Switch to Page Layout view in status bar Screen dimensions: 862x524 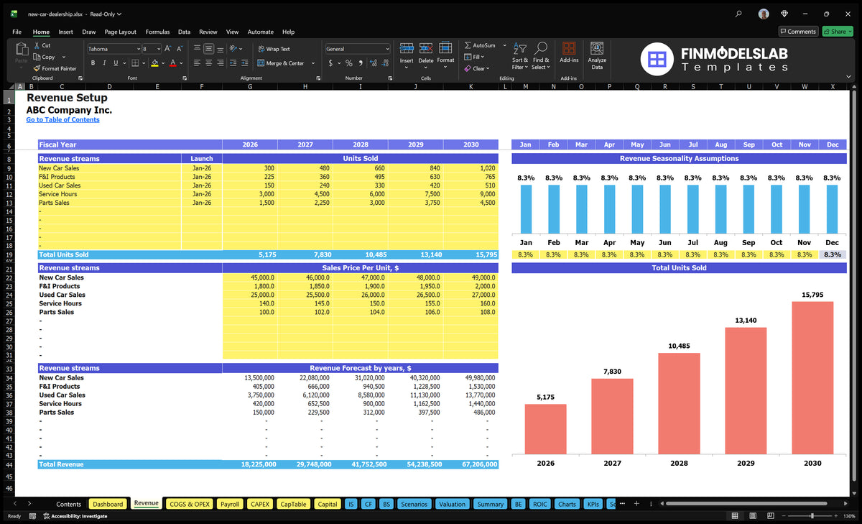click(x=751, y=516)
